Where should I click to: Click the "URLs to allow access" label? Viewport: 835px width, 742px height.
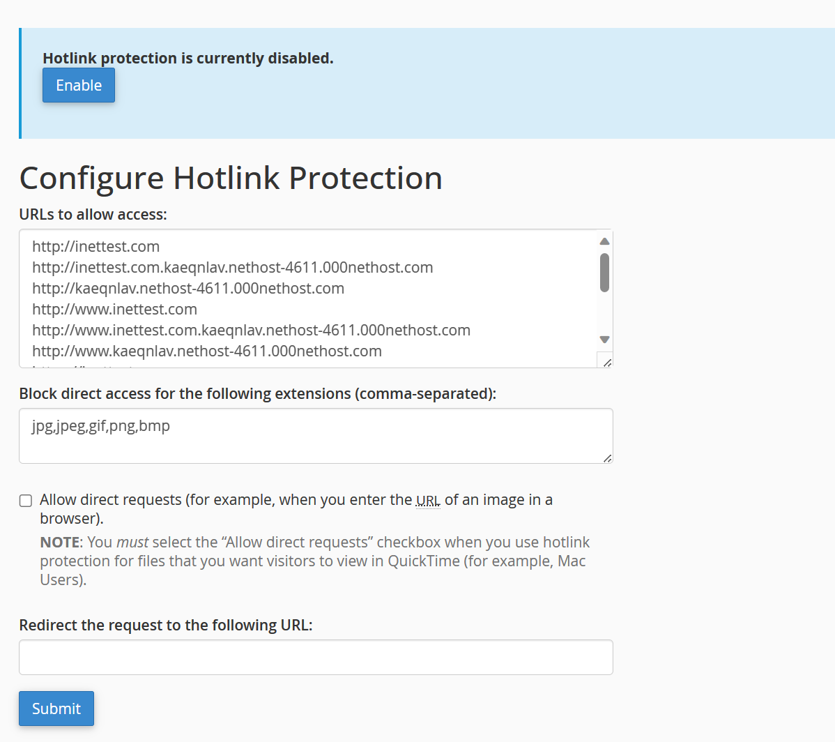tap(93, 214)
